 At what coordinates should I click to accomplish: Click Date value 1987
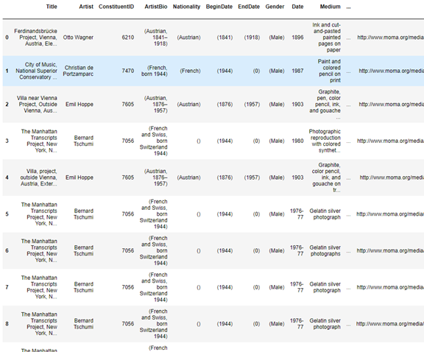297,71
